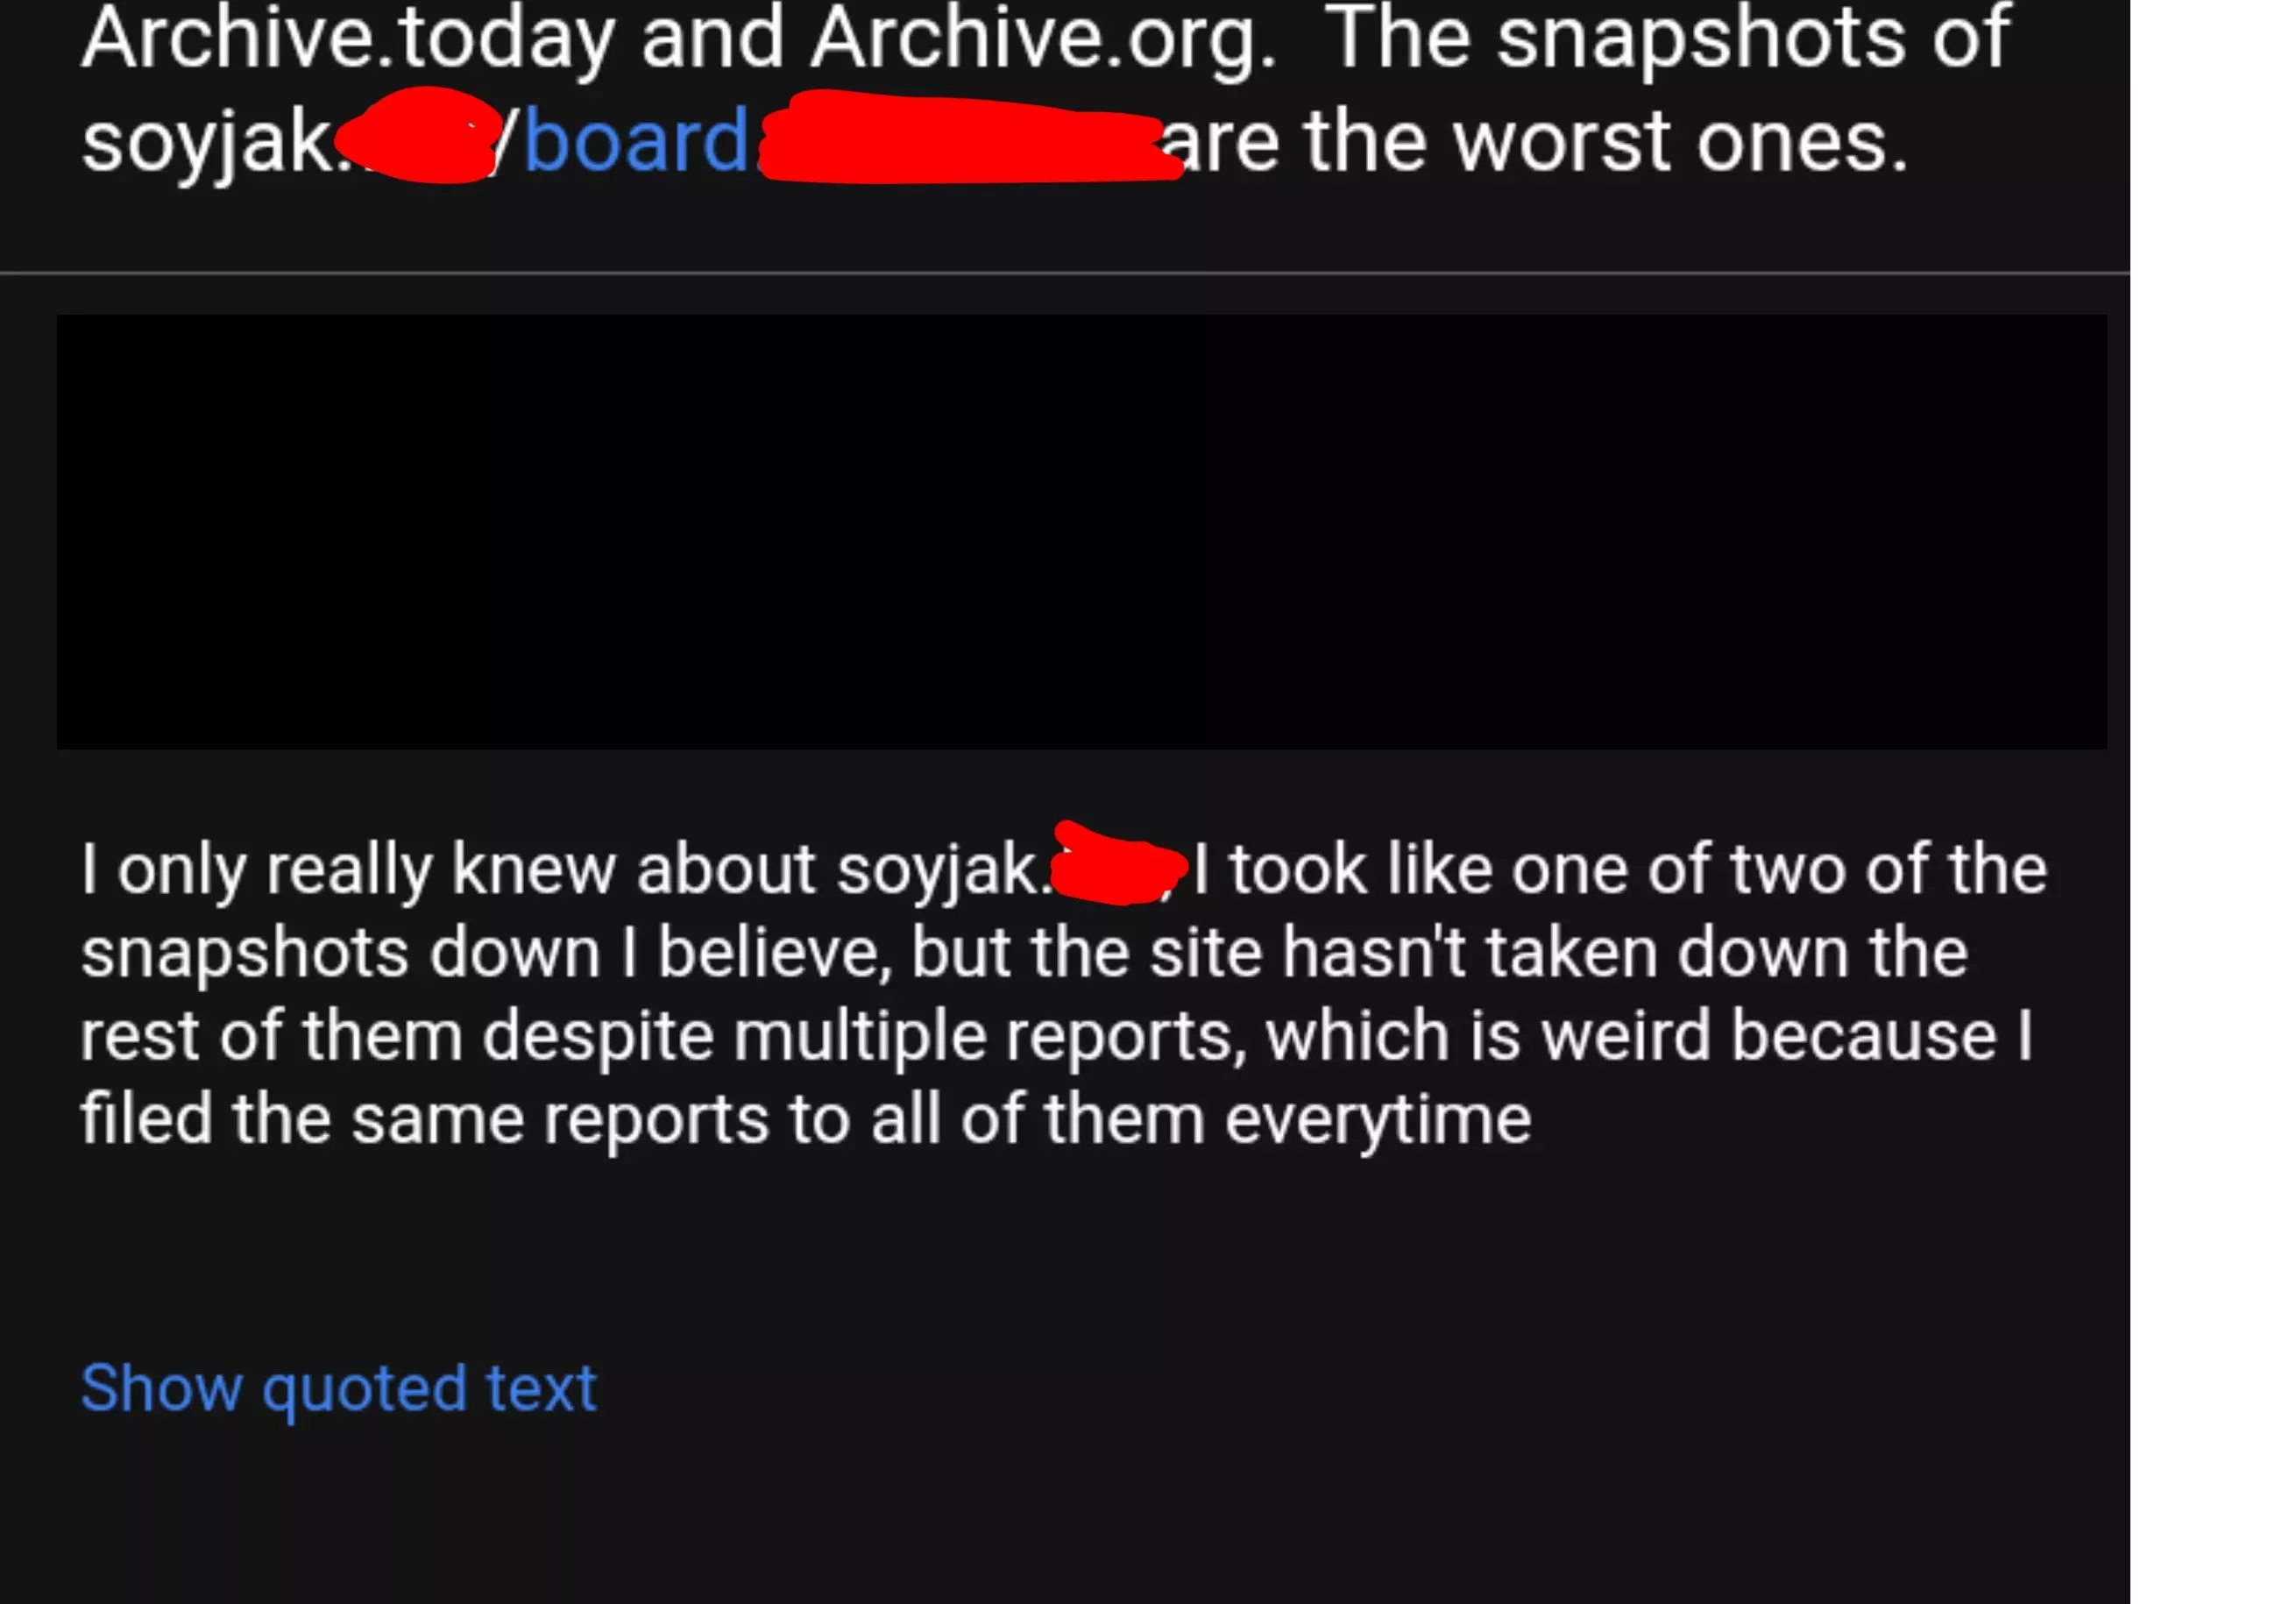This screenshot has width=2296, height=1604.
Task: Click the long red scribble after board
Action: [970, 136]
